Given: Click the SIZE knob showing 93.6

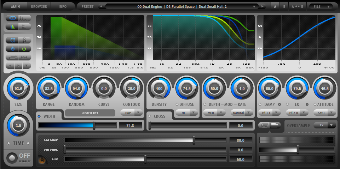Looking at the screenshot, I should (18, 89).
